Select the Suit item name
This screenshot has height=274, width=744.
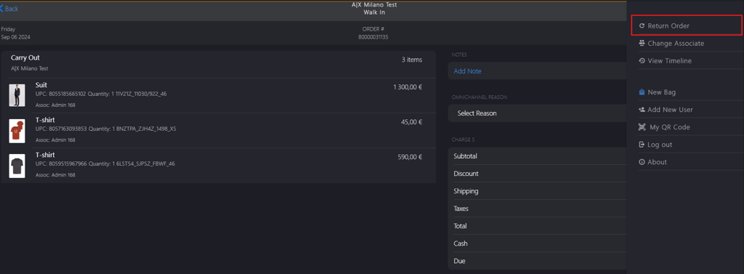(x=41, y=86)
